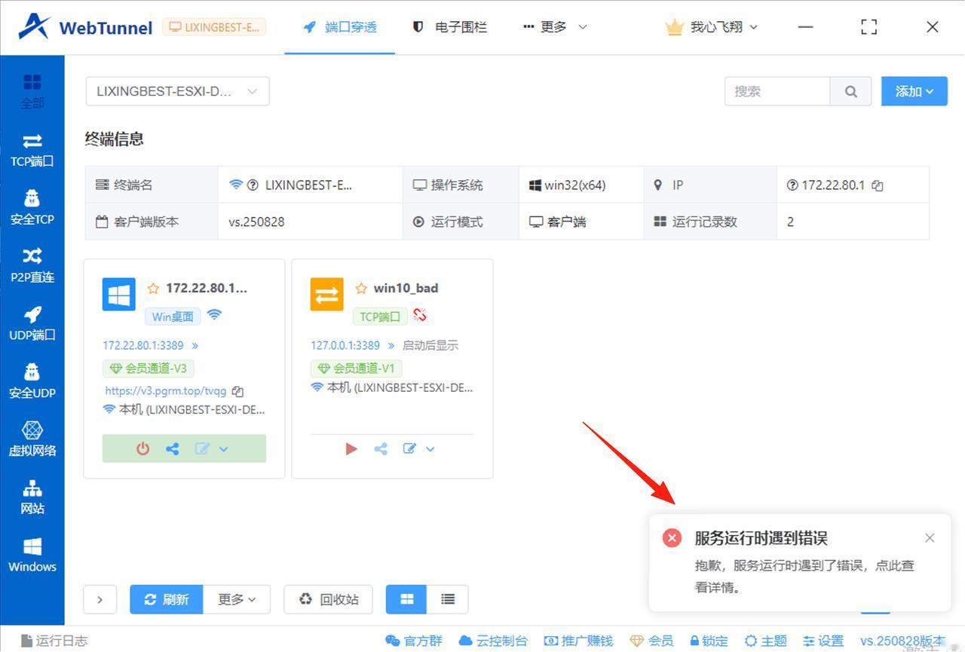This screenshot has width=965, height=652.
Task: Select UDP端口 in the sidebar
Action: (x=32, y=323)
